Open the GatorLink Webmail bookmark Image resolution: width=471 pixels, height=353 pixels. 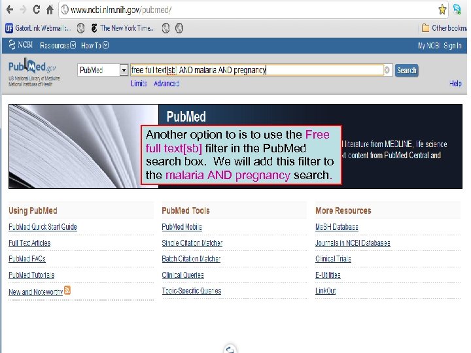coord(38,28)
